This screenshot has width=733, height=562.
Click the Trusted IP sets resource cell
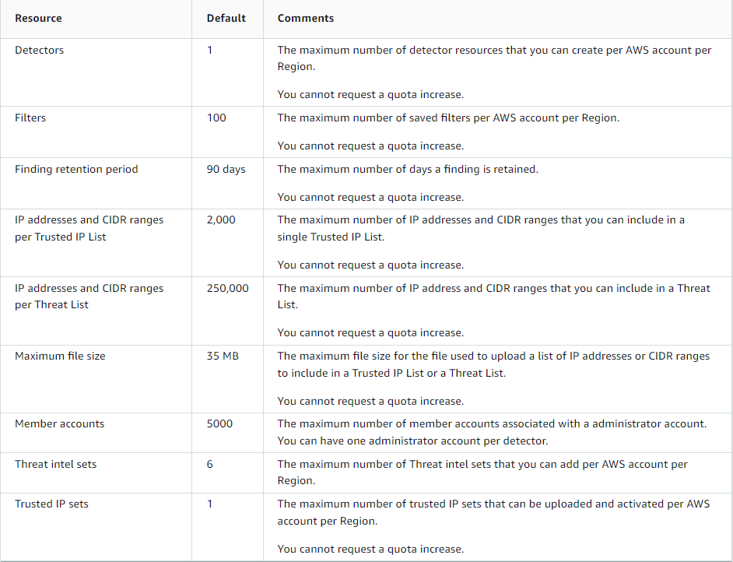click(x=51, y=504)
